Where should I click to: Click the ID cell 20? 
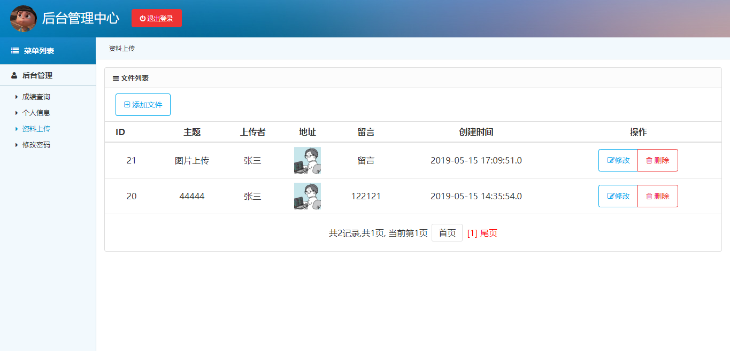pyautogui.click(x=132, y=196)
